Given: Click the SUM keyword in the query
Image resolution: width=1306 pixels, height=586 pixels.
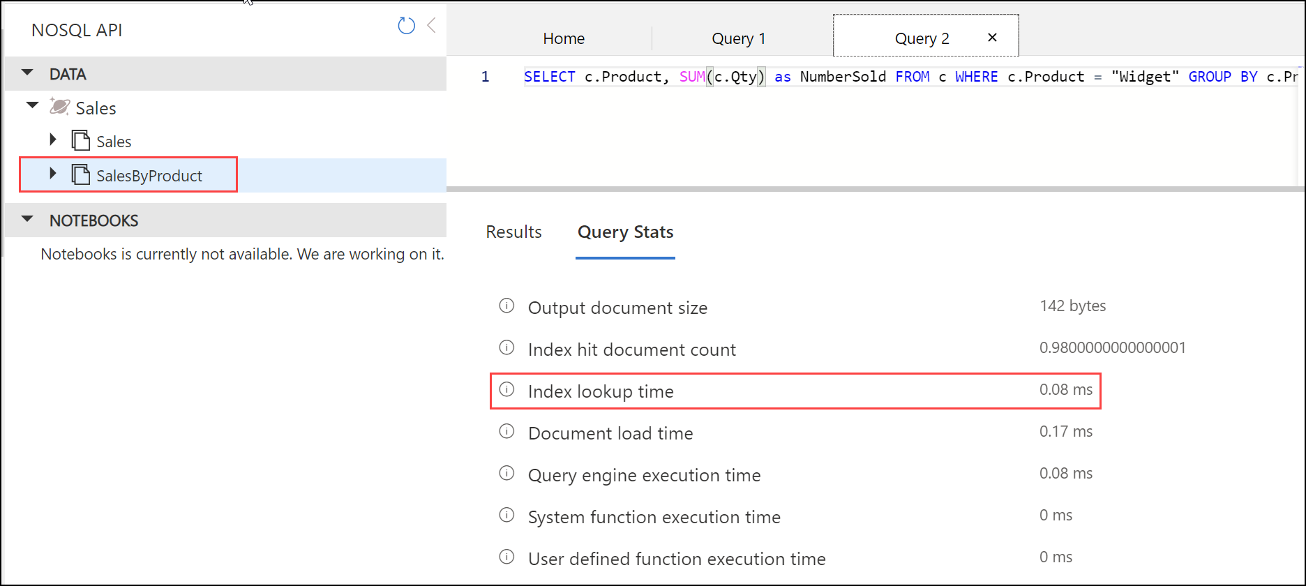Looking at the screenshot, I should point(692,77).
